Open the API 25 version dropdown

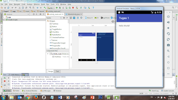coord(97,18)
